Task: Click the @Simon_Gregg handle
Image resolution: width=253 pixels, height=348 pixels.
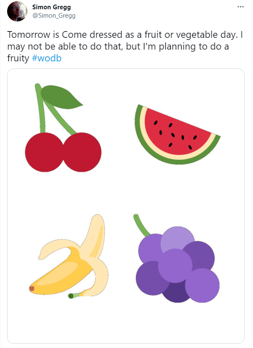Action: point(54,16)
